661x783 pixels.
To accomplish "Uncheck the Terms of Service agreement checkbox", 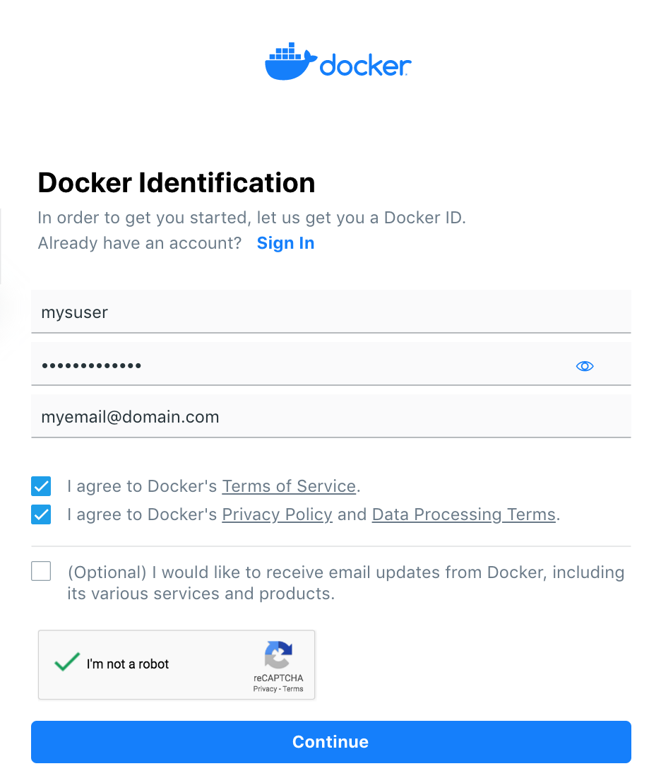I will coord(41,486).
